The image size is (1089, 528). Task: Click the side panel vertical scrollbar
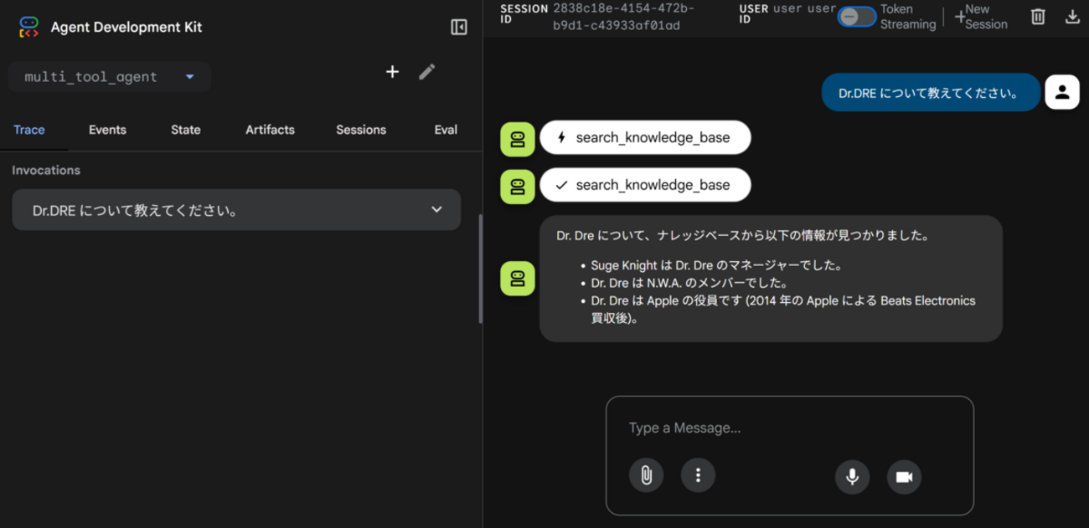point(480,269)
